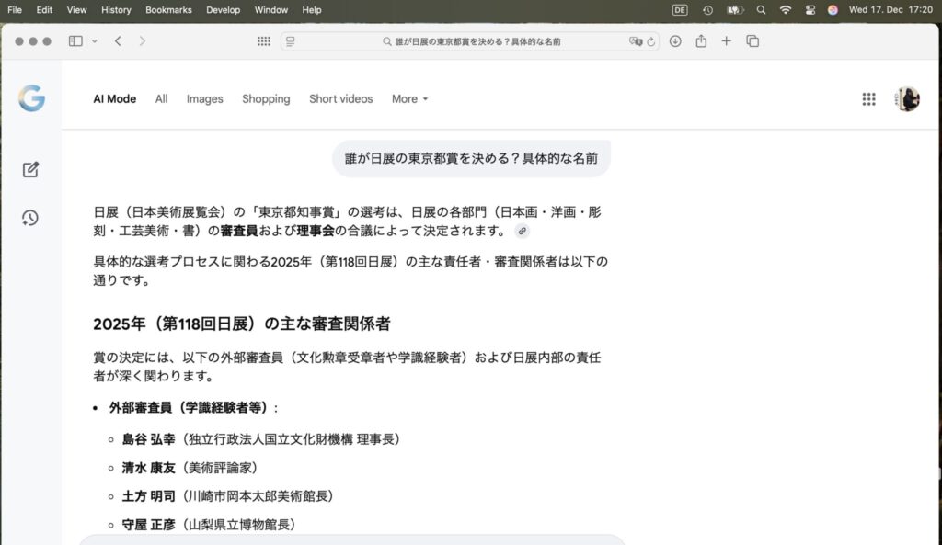Open Safari downloads button

coord(675,41)
